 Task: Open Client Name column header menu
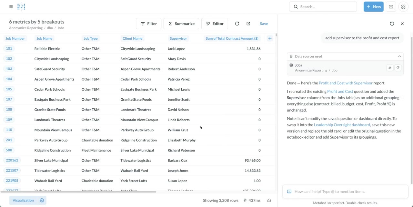point(132,38)
